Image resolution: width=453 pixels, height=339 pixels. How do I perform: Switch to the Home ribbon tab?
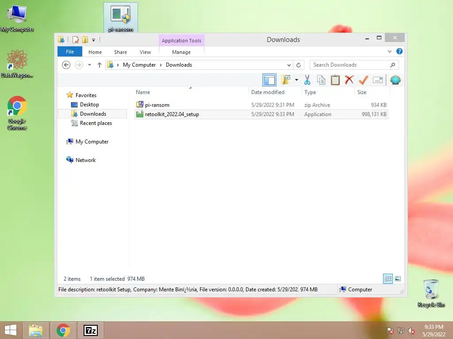click(x=95, y=52)
